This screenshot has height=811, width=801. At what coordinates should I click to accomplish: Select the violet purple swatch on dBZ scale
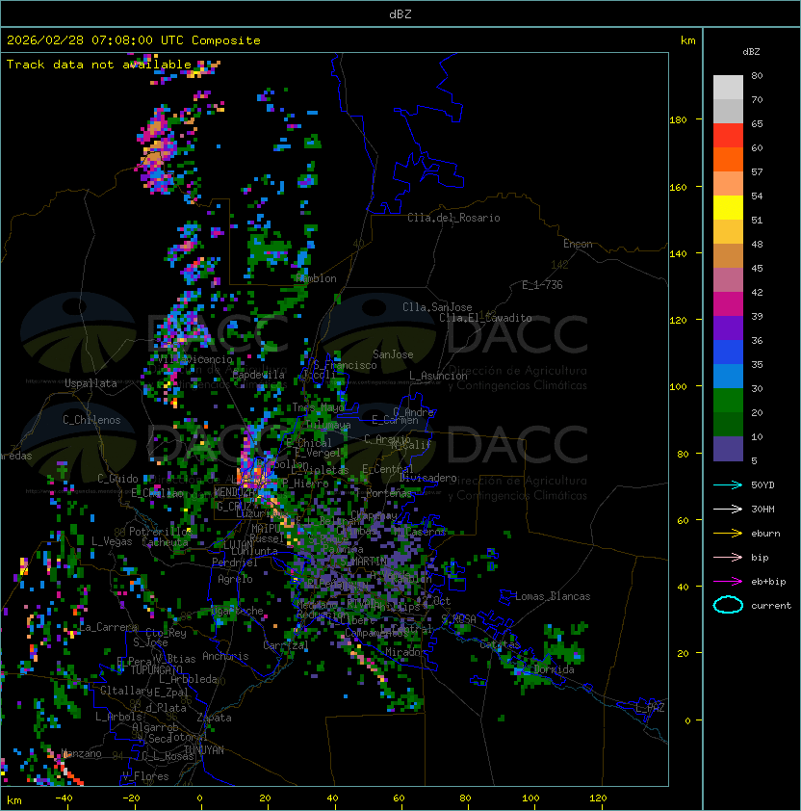point(728,327)
